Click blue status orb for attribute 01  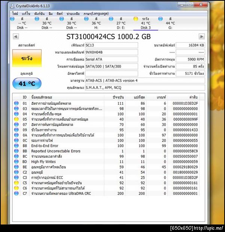[x=16, y=103]
